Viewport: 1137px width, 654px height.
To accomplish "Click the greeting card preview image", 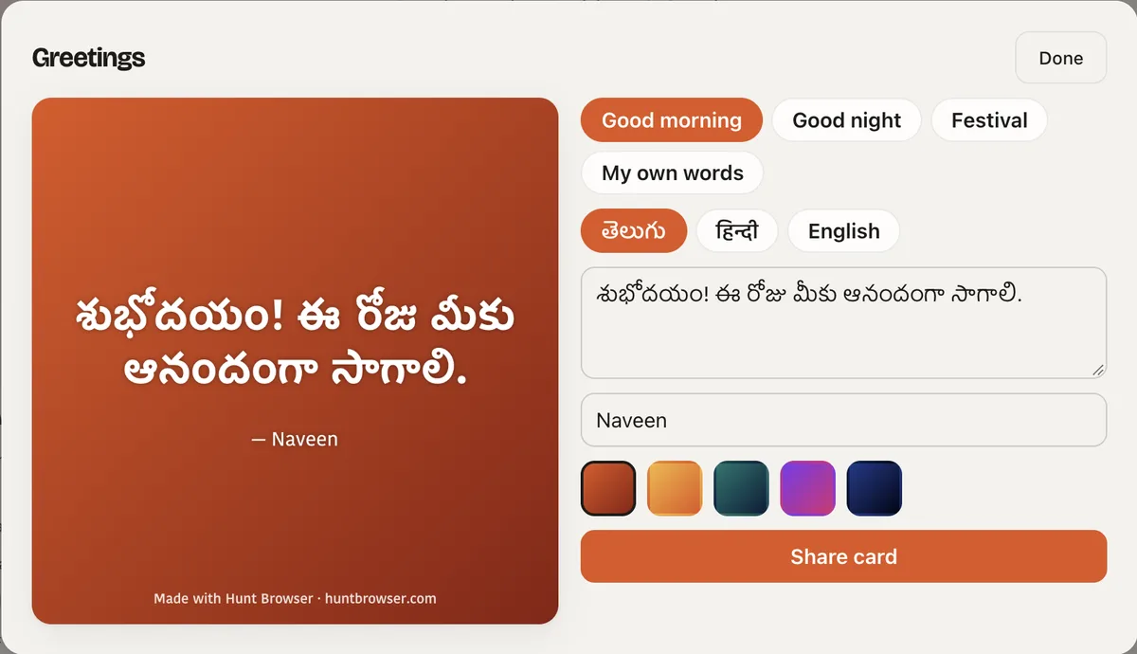I will pyautogui.click(x=295, y=360).
